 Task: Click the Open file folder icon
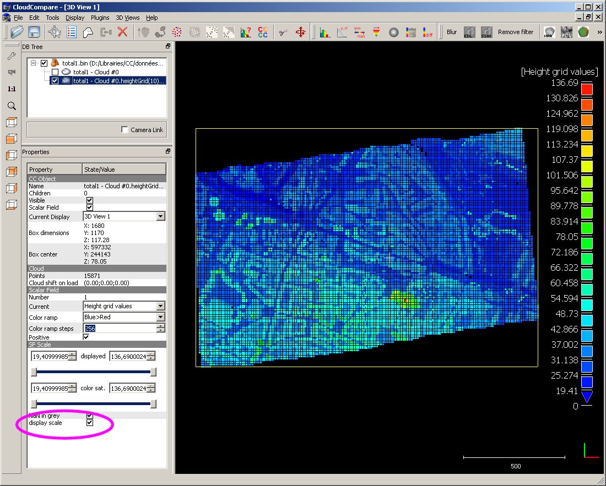pos(17,32)
